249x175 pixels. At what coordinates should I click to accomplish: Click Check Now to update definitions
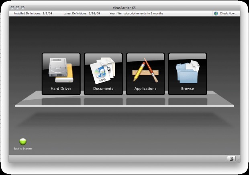point(229,14)
